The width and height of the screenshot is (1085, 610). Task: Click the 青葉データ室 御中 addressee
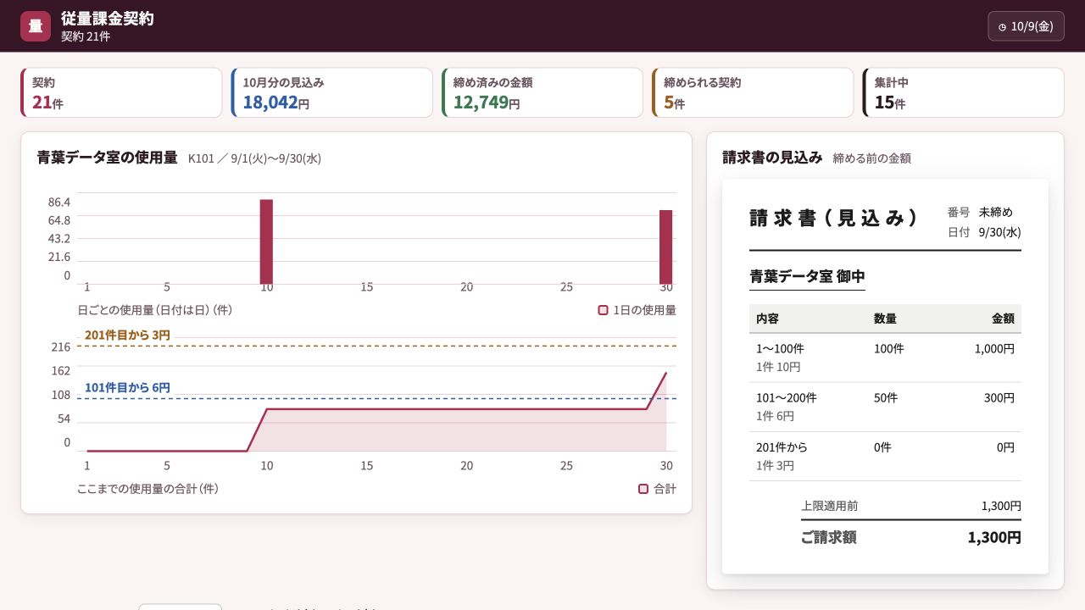[807, 276]
